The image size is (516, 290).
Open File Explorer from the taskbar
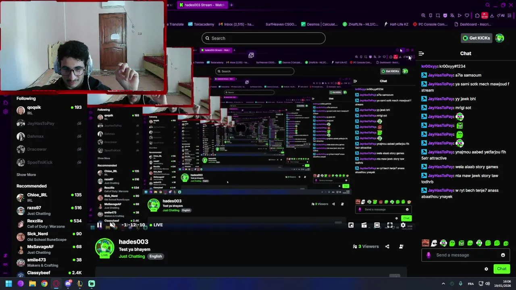tap(32, 284)
